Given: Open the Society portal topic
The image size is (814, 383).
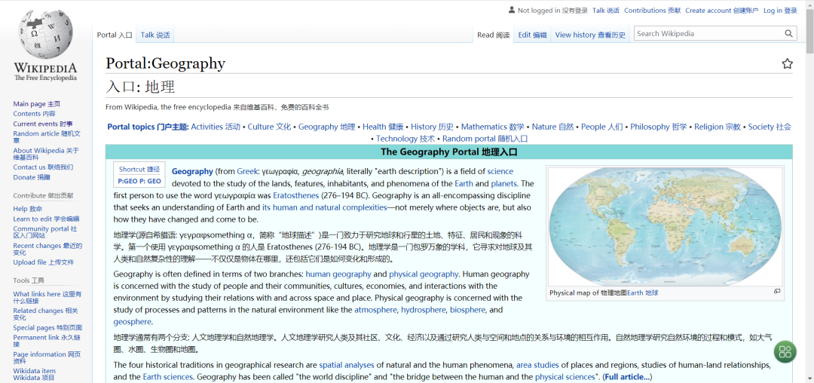Looking at the screenshot, I should pyautogui.click(x=770, y=127).
